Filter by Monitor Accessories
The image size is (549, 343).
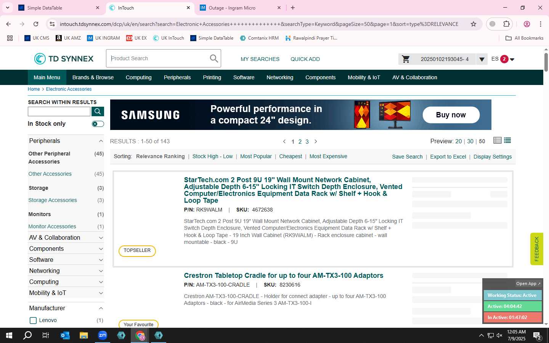52,226
